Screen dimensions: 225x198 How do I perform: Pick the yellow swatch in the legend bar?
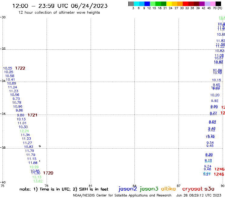click(x=169, y=4)
